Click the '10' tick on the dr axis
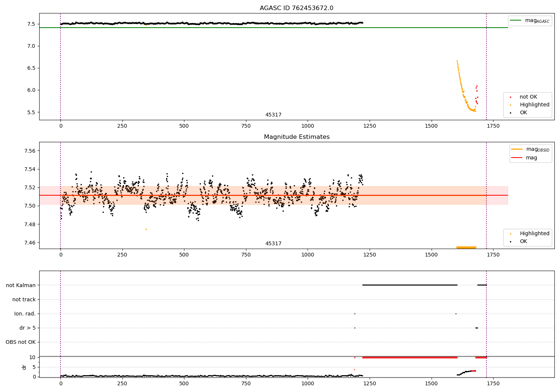Screen dimensions: 560x392 [x=32, y=357]
